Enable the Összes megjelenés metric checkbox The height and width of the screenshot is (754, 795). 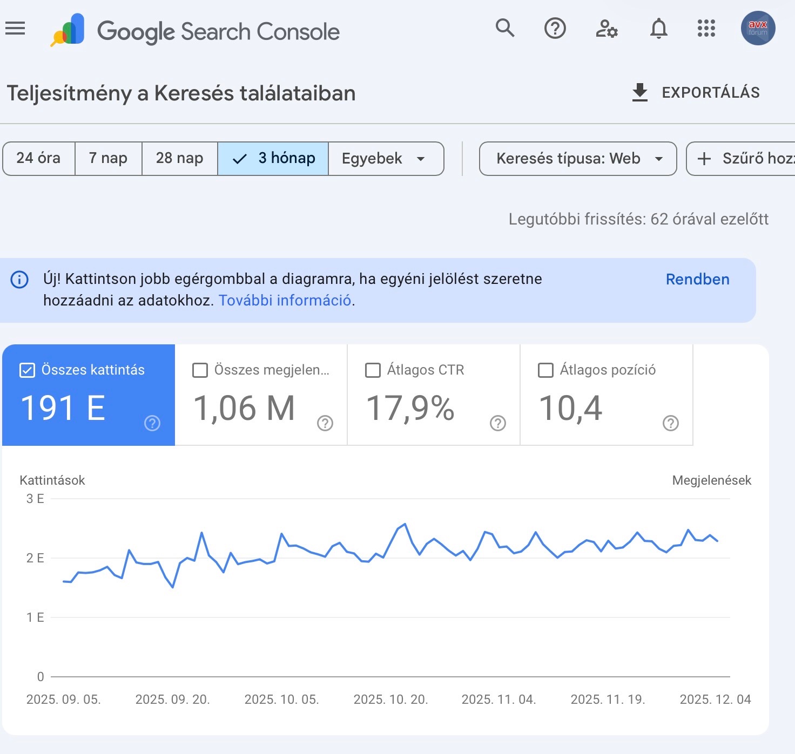click(x=200, y=370)
